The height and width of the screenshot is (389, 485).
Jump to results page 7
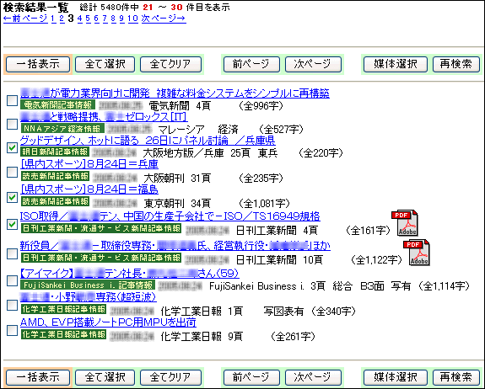pos(105,19)
